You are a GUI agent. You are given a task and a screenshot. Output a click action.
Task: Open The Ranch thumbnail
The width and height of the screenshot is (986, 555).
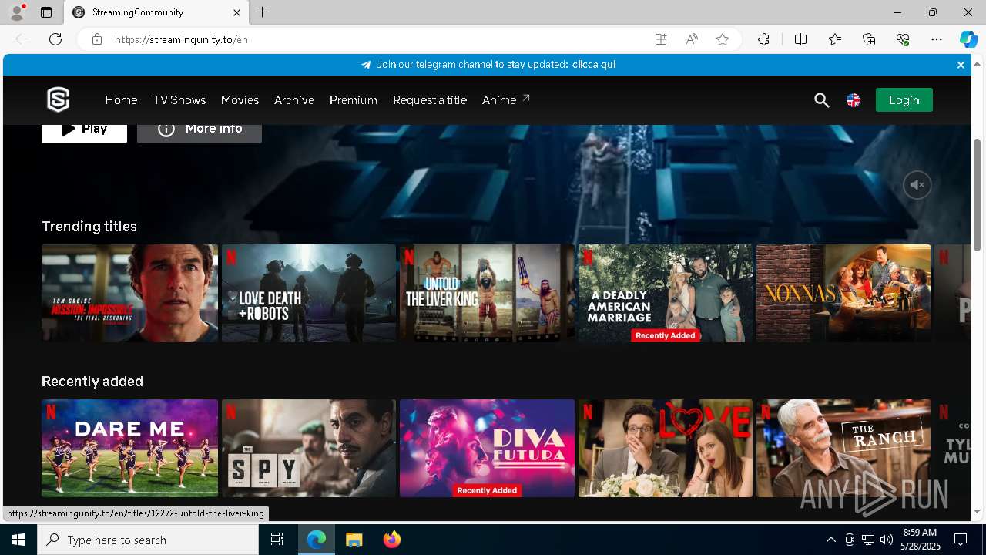point(843,448)
